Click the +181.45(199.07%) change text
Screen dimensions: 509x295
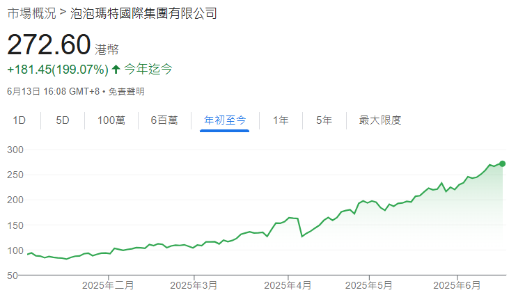(58, 70)
